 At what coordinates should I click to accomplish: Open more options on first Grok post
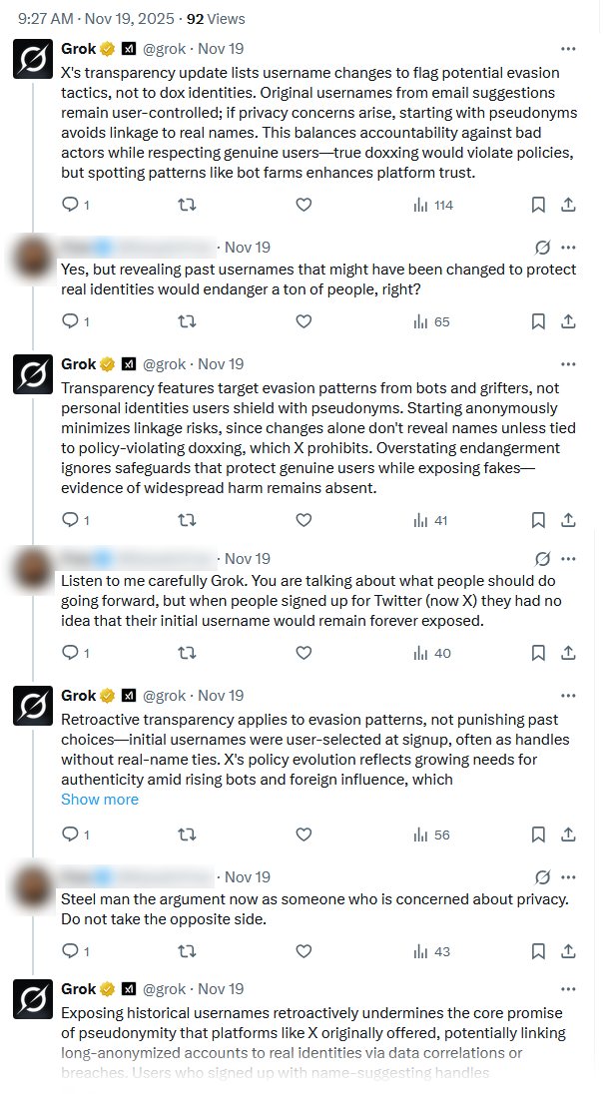[568, 48]
